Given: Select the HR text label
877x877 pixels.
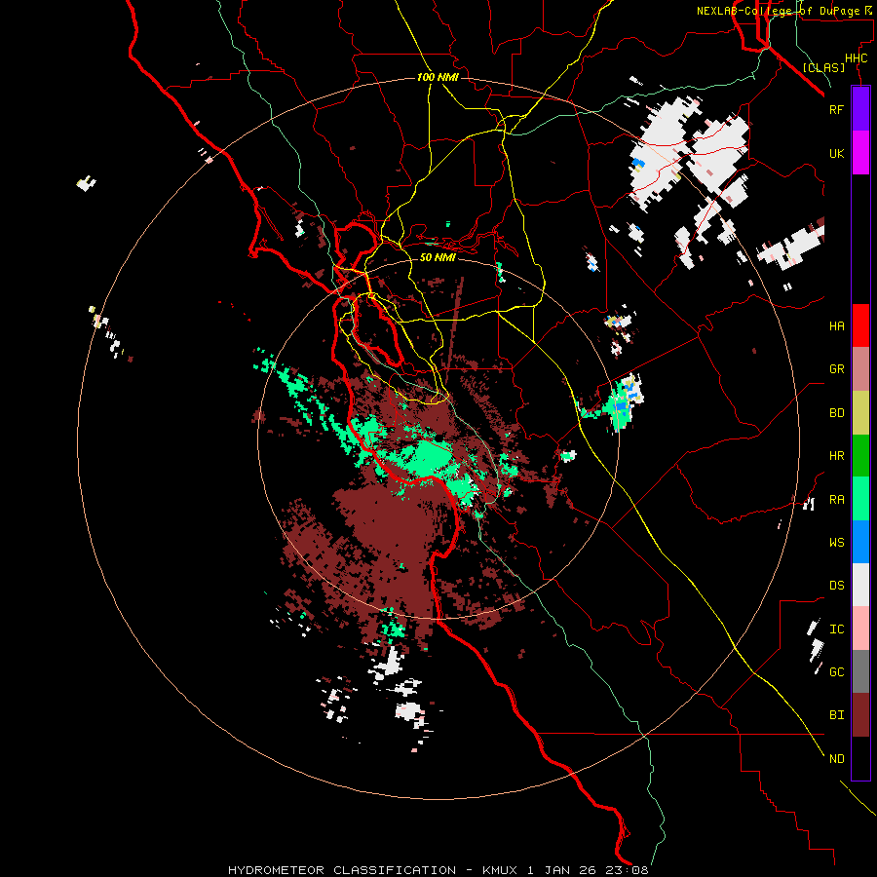Looking at the screenshot, I should click(x=836, y=456).
